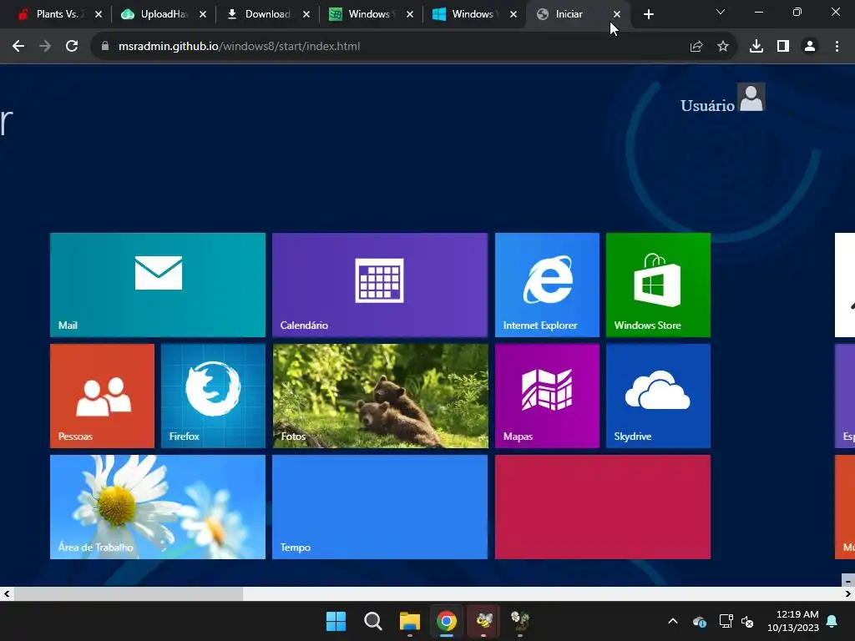Click the Usuário avatar picture
Viewport: 855px width, 641px height.
click(x=751, y=97)
